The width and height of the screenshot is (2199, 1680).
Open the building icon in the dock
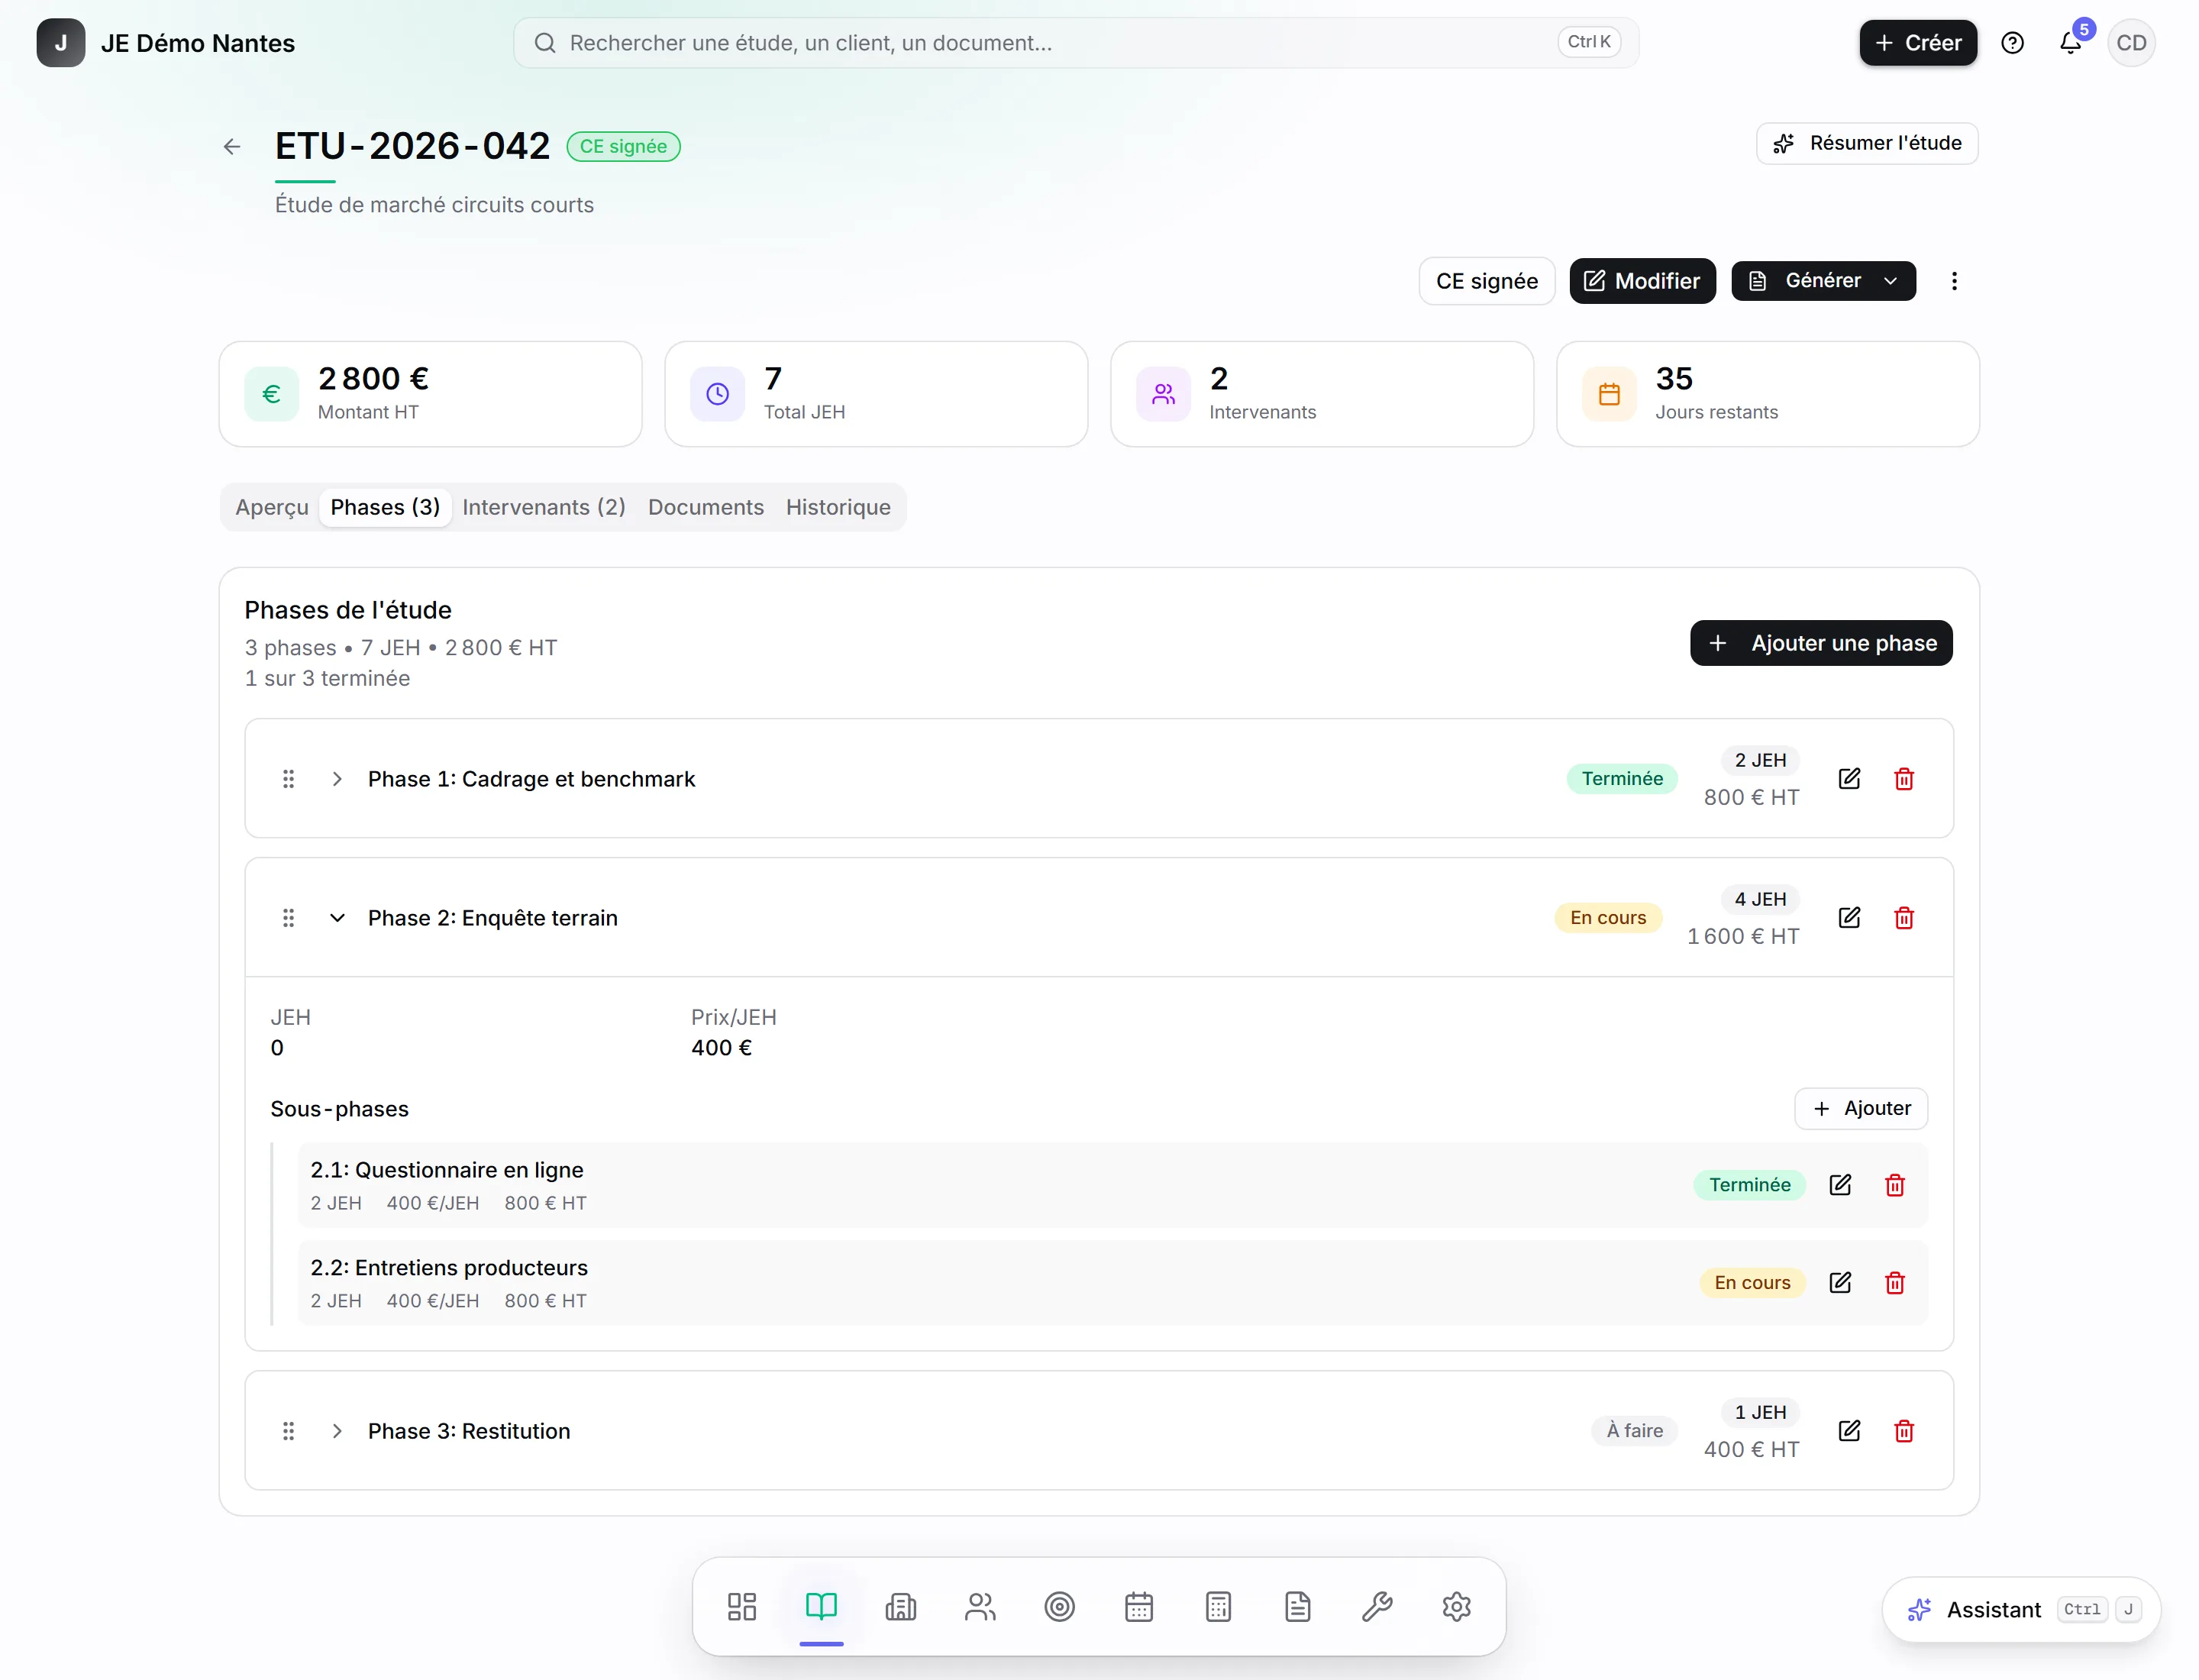901,1607
